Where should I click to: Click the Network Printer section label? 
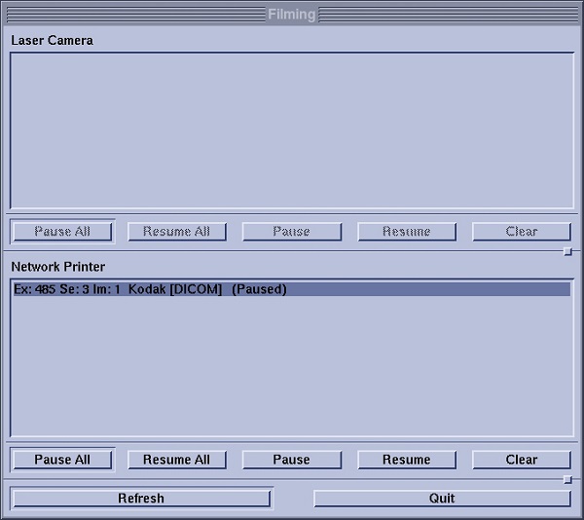(57, 267)
